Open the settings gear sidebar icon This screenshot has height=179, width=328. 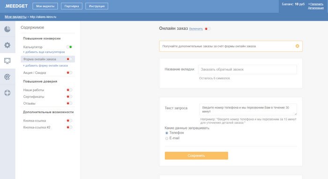point(7,45)
